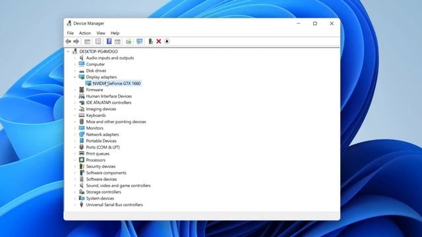Click the Update device driver toolbar icon
The width and height of the screenshot is (422, 237).
[151, 41]
